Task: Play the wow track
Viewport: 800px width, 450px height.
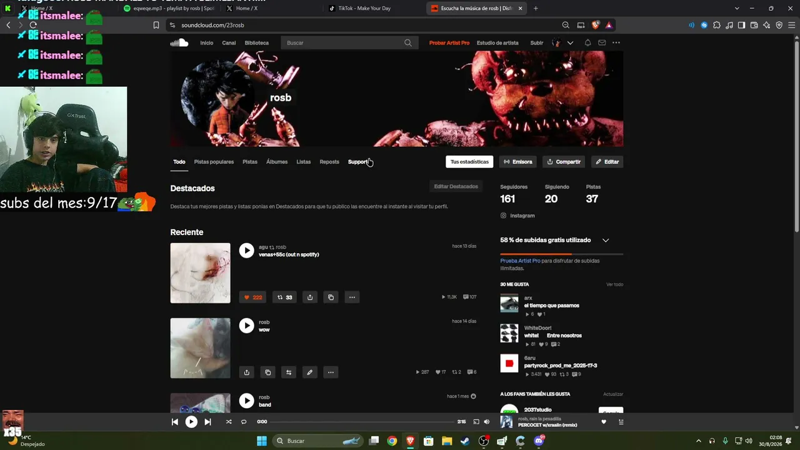Action: (247, 326)
